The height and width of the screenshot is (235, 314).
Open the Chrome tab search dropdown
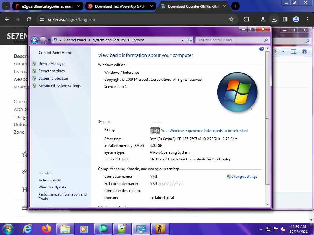(6, 6)
